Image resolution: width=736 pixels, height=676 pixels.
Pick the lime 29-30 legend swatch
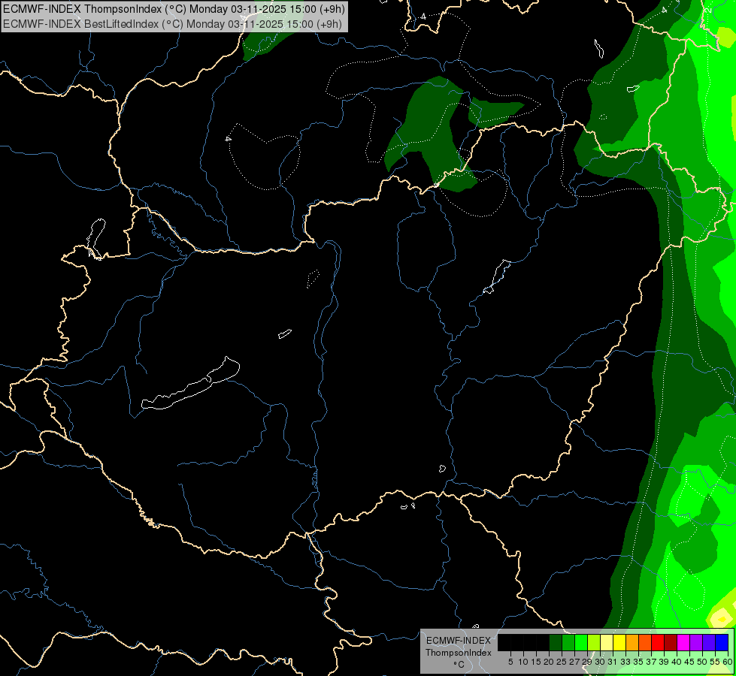(594, 642)
